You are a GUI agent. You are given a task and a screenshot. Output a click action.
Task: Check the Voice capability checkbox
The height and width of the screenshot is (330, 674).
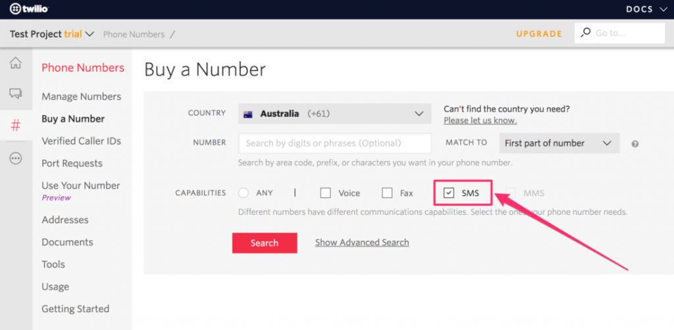325,193
